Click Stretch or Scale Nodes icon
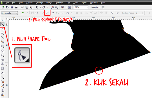The image size is (152, 98). (x=87, y=13)
